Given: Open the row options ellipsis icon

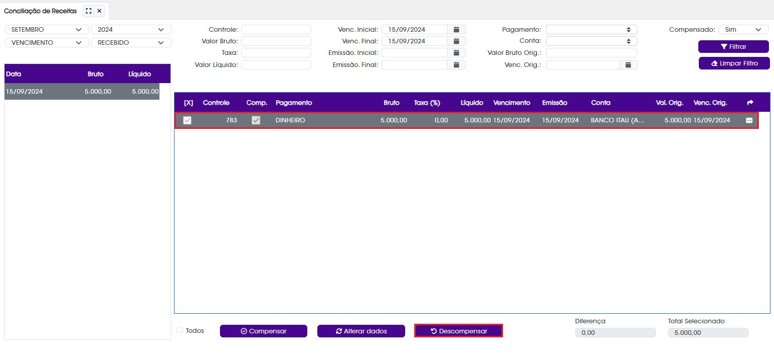Looking at the screenshot, I should pyautogui.click(x=749, y=120).
